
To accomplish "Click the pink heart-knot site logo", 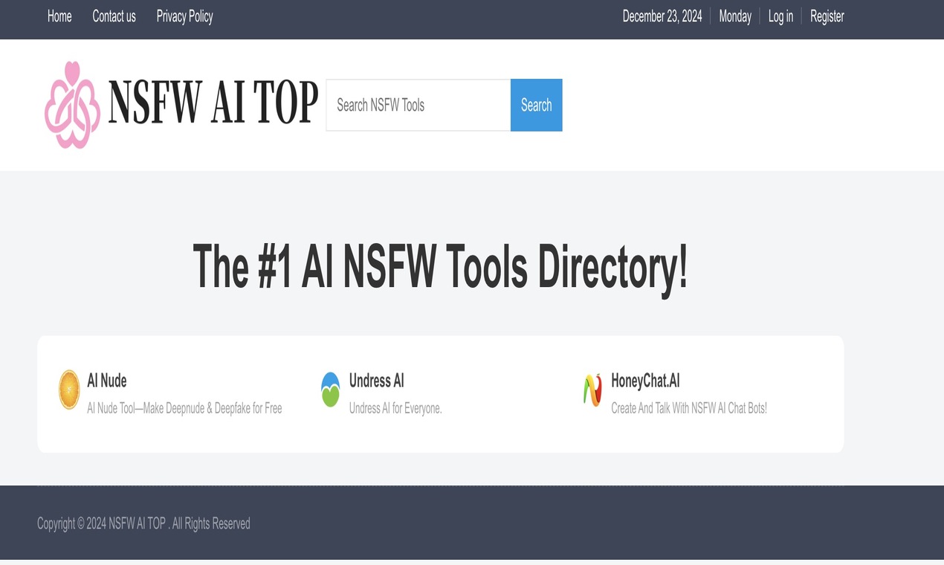I will pyautogui.click(x=72, y=105).
